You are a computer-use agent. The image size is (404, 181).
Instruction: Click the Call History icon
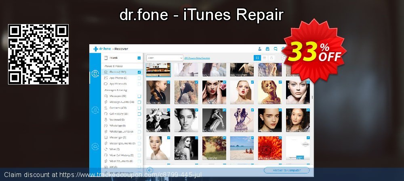tap(105, 114)
